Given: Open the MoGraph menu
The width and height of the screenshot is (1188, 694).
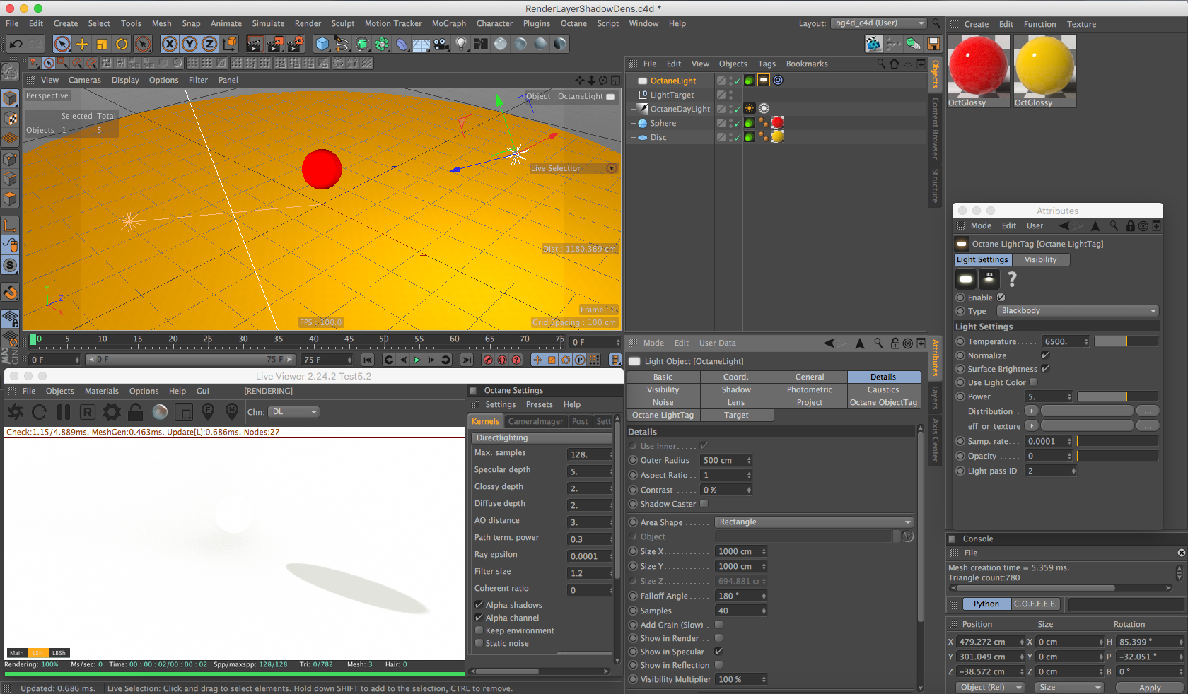Looking at the screenshot, I should (x=449, y=23).
